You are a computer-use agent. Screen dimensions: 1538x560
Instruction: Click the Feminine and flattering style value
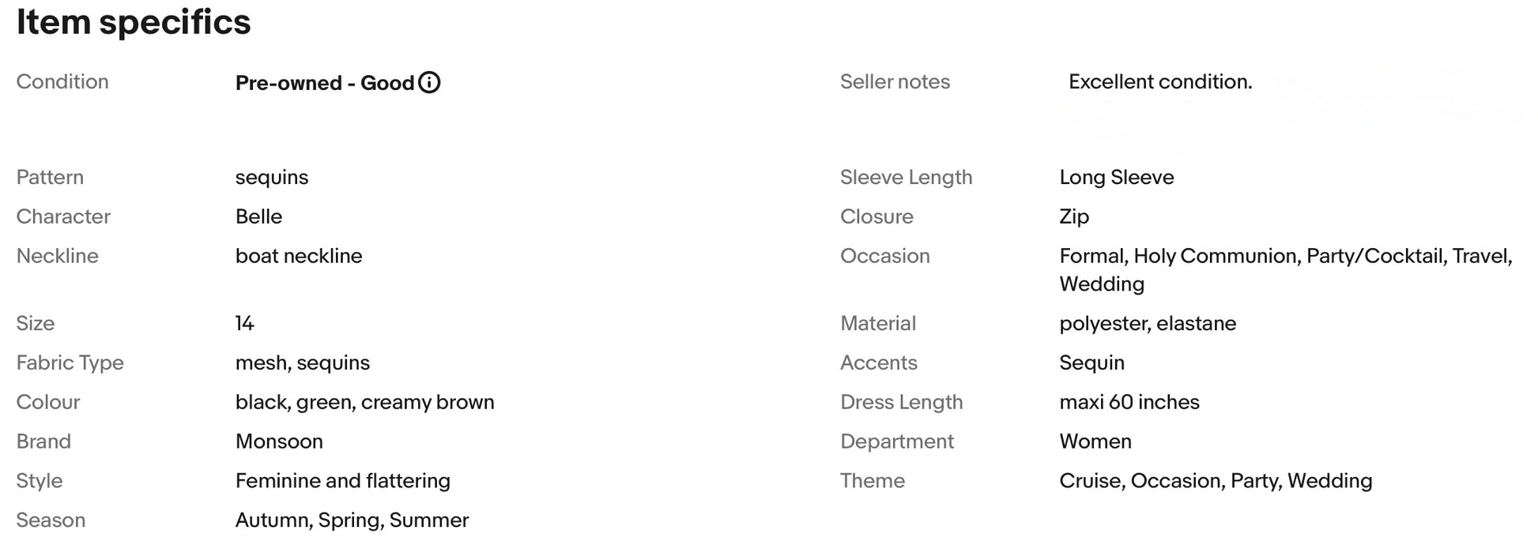[x=343, y=481]
